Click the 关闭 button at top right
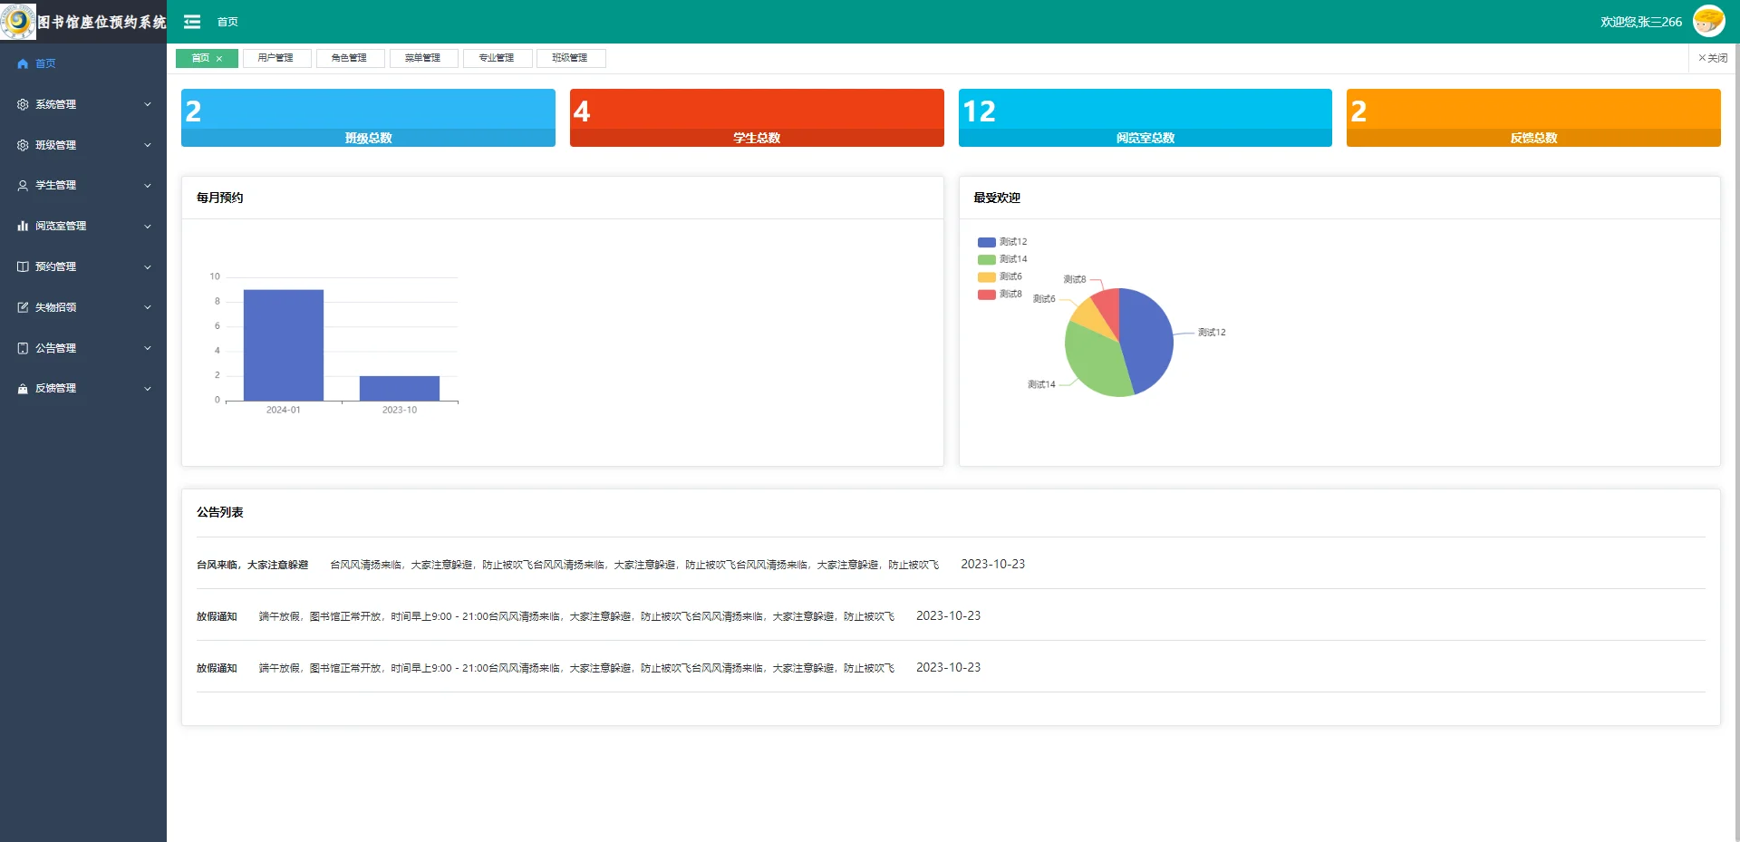The image size is (1740, 842). click(1713, 58)
